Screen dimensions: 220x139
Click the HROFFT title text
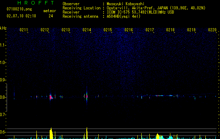coord(36,3)
